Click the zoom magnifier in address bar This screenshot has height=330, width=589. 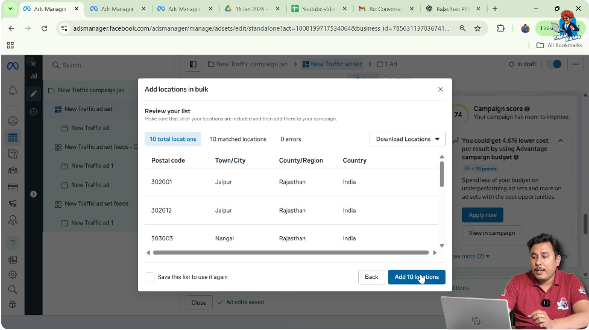(463, 28)
